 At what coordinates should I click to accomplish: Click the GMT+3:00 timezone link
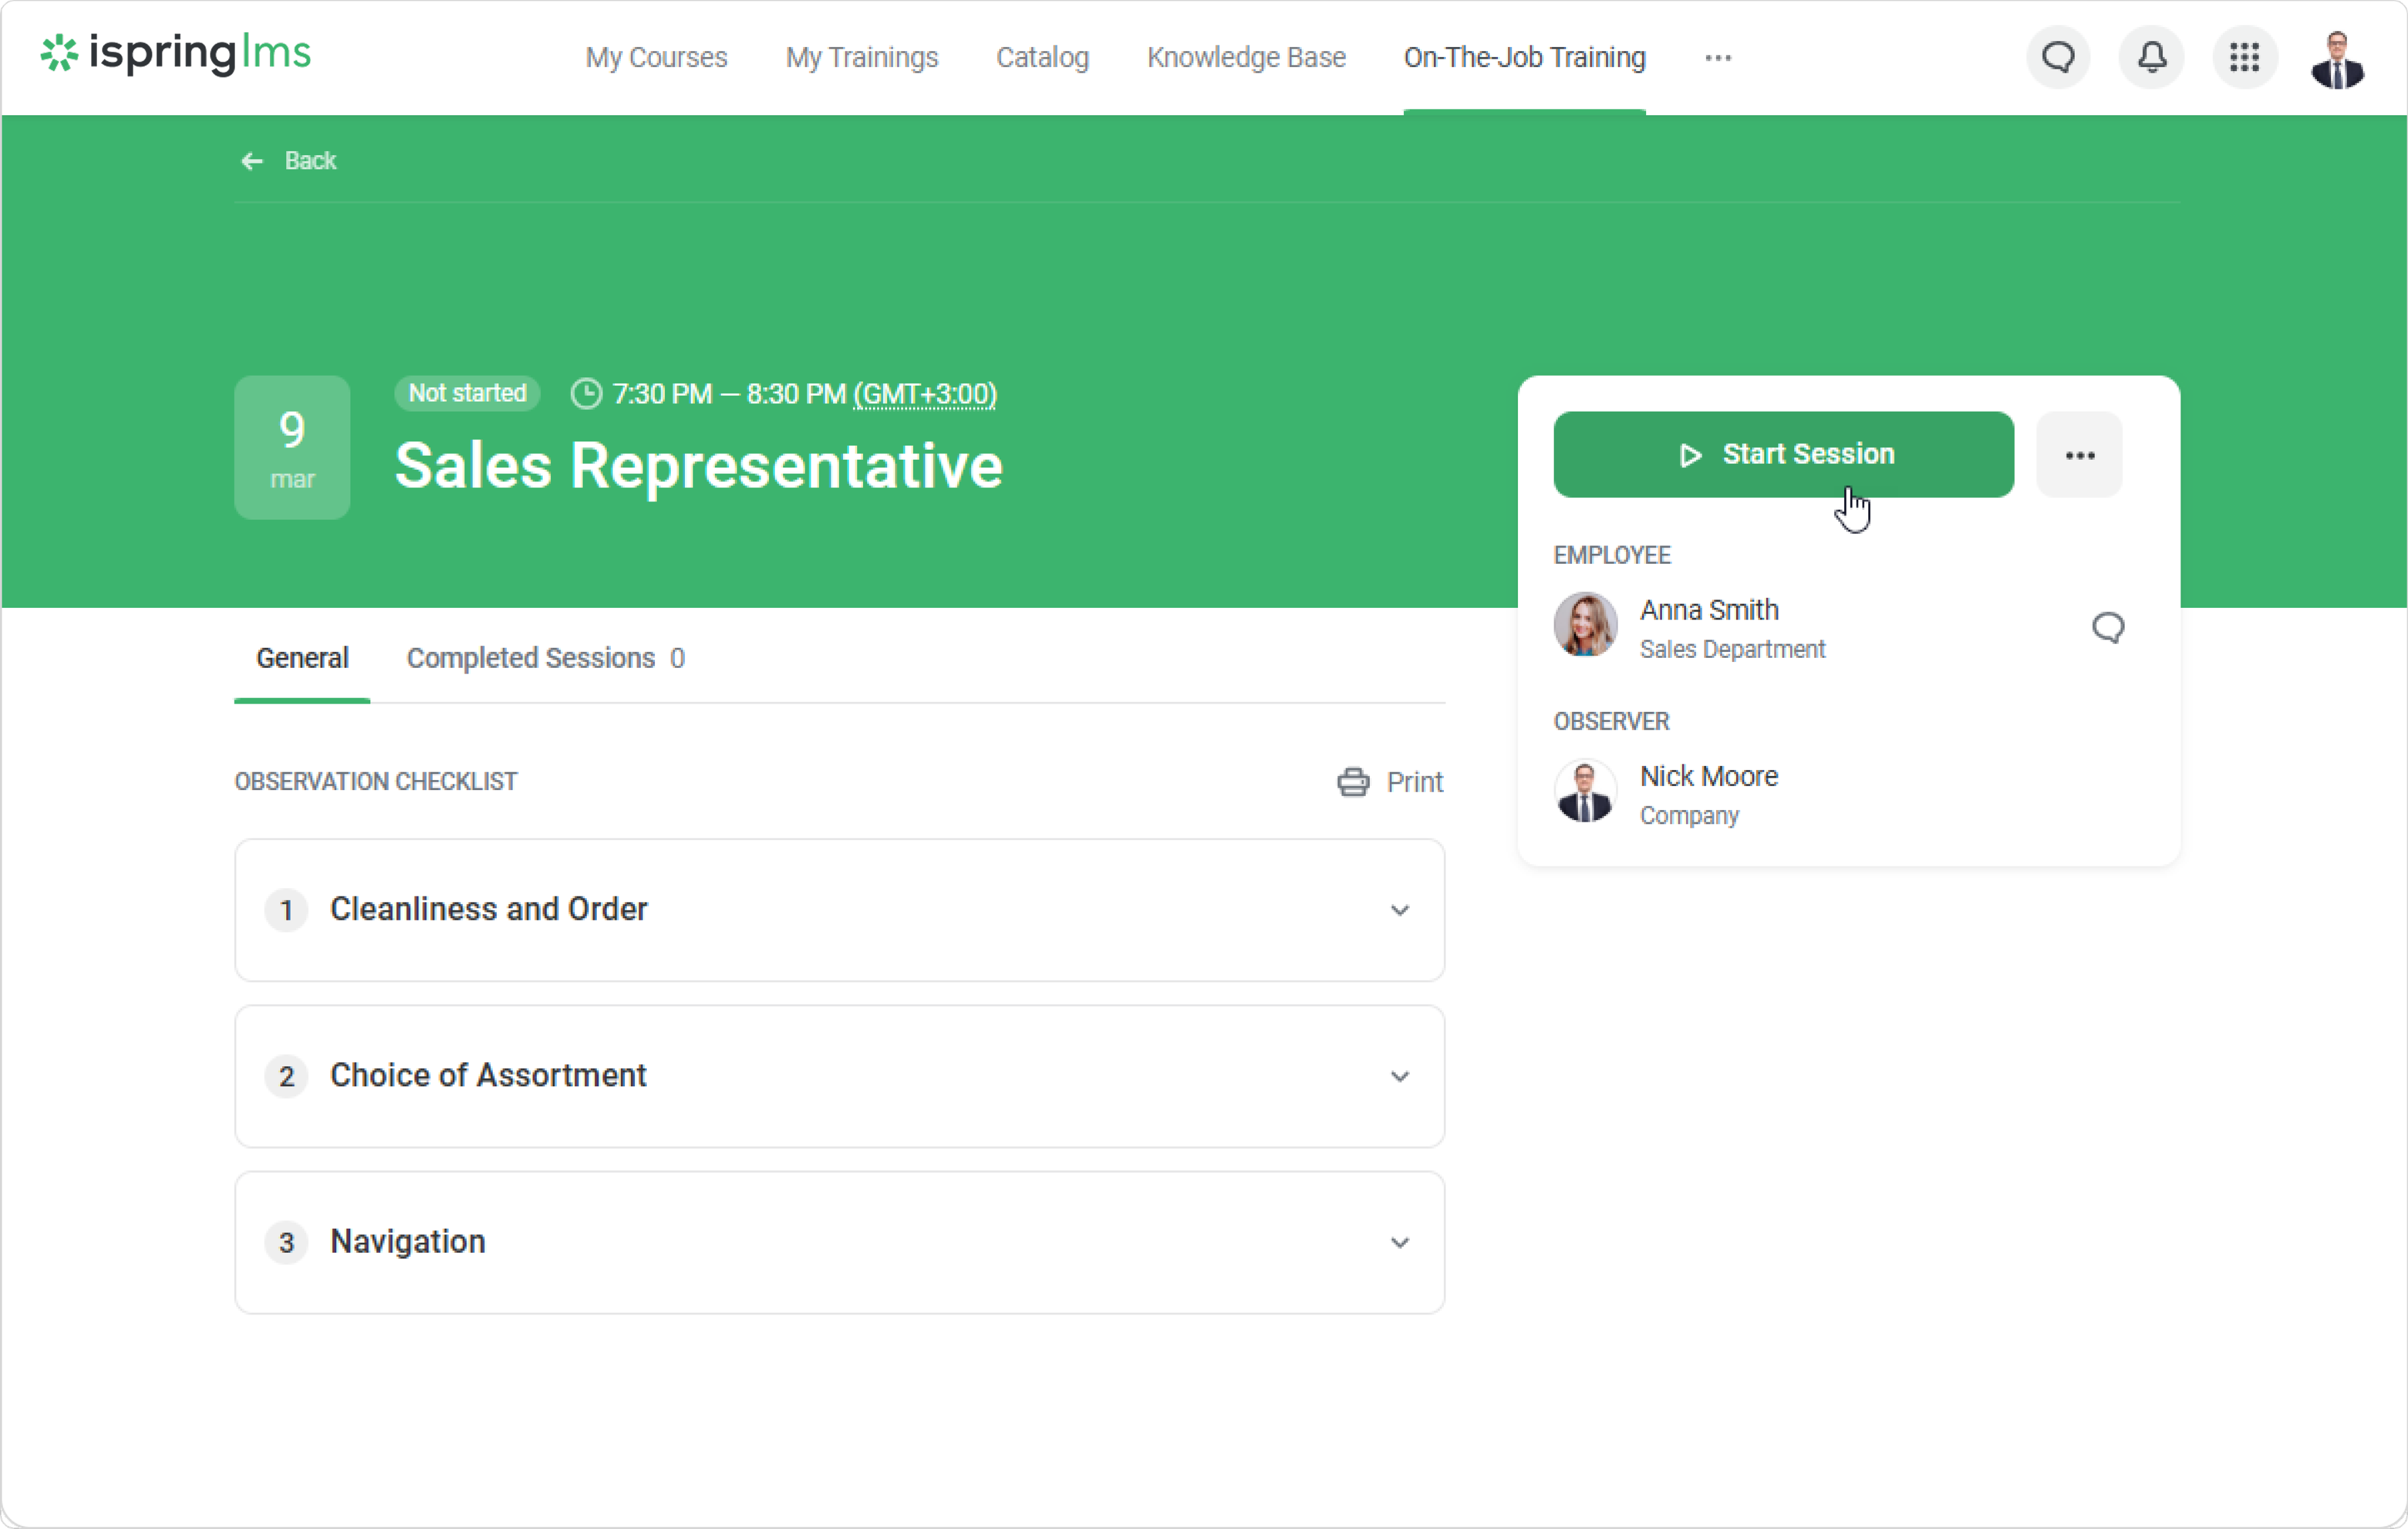click(x=925, y=394)
